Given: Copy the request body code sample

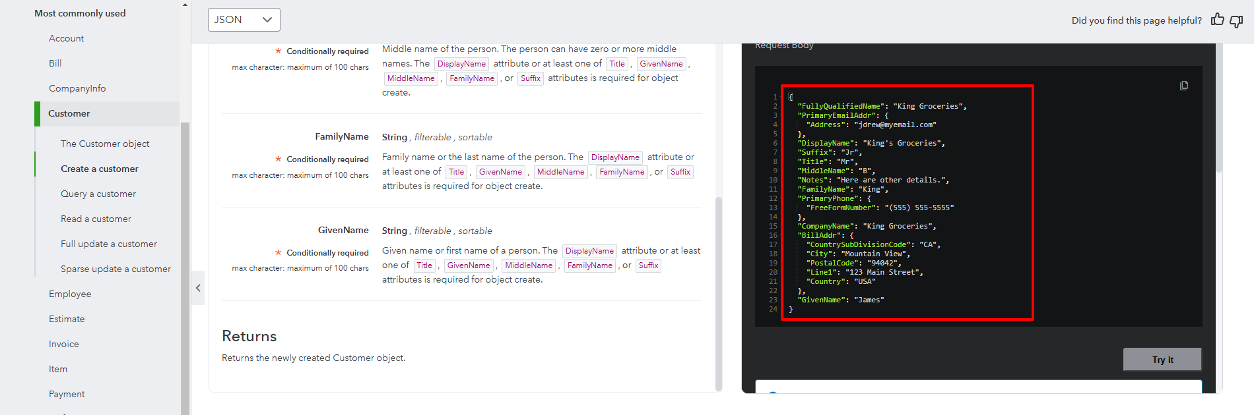Looking at the screenshot, I should pos(1184,86).
